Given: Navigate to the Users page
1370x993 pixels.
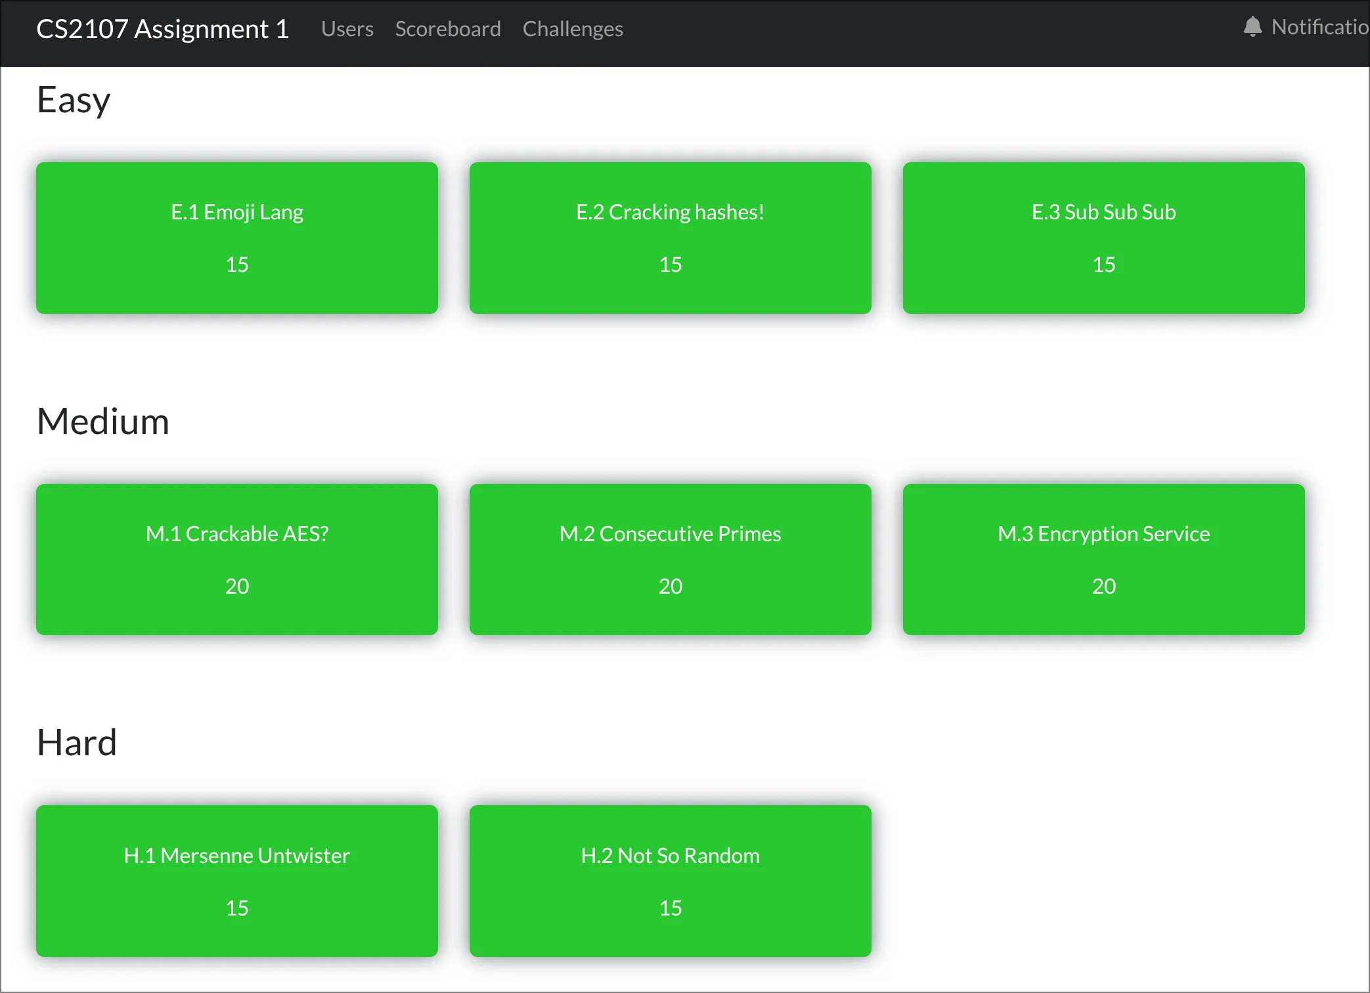Looking at the screenshot, I should tap(347, 29).
